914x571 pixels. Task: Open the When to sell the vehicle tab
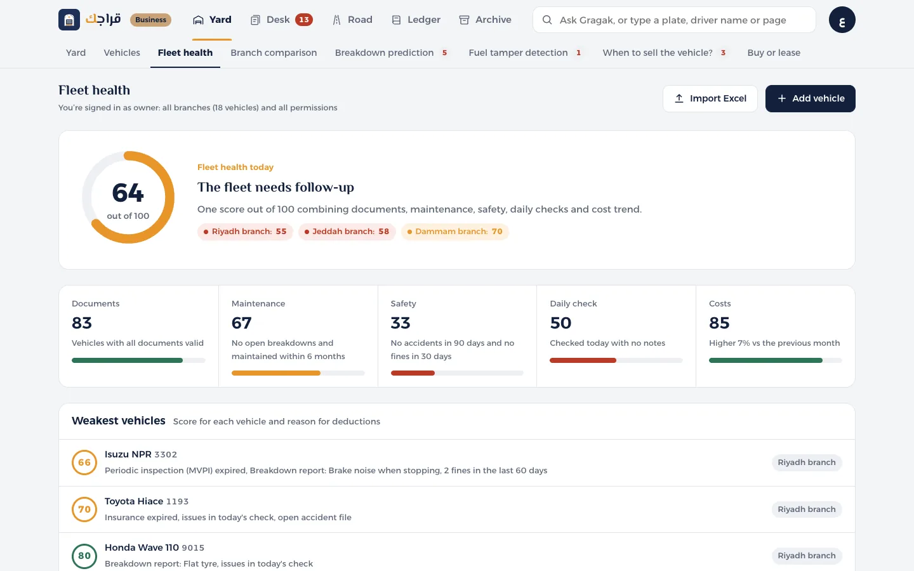(x=665, y=53)
